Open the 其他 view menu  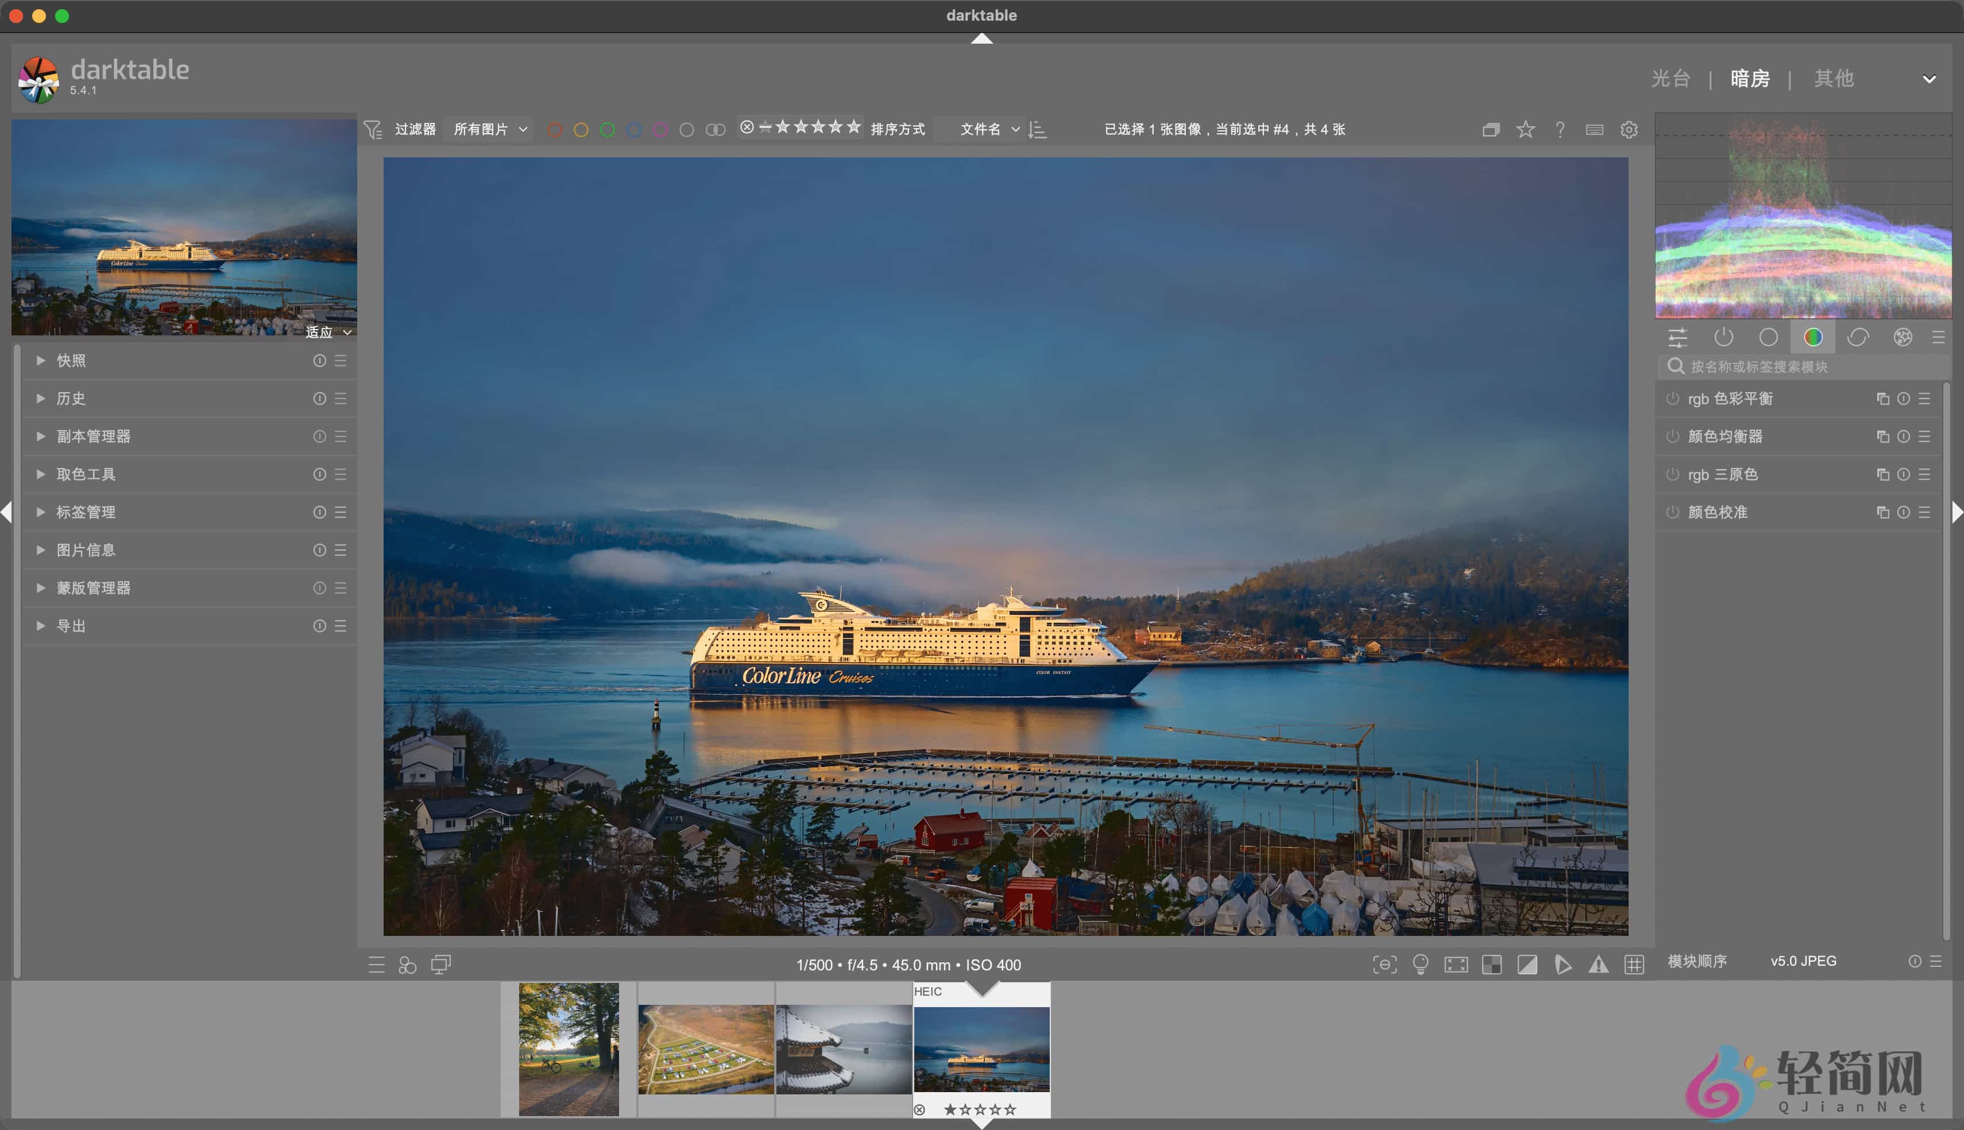tap(1833, 78)
